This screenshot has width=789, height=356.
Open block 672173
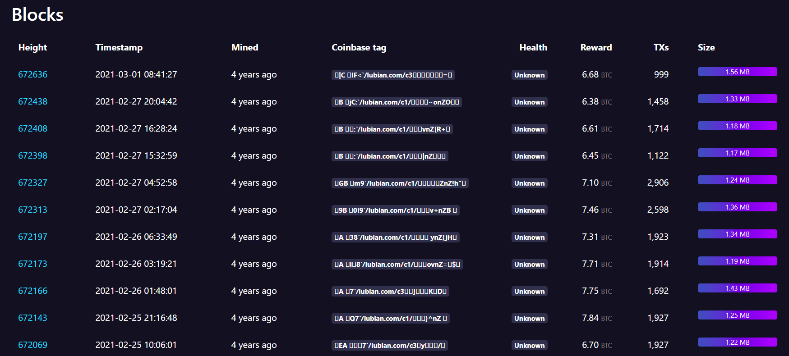tap(32, 264)
